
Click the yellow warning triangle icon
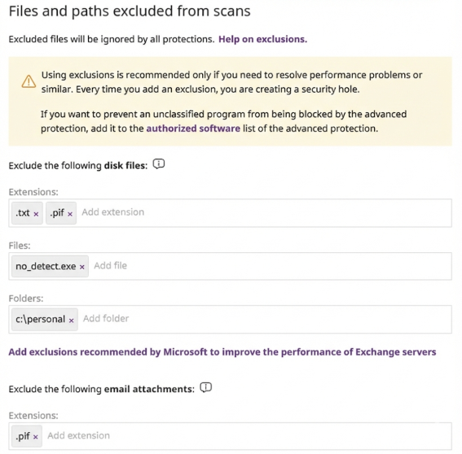(x=29, y=81)
